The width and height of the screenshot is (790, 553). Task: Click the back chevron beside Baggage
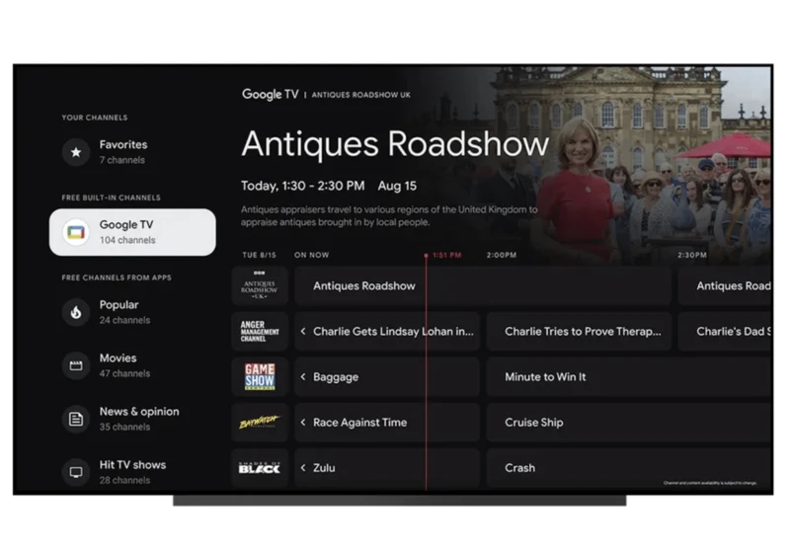(x=303, y=376)
